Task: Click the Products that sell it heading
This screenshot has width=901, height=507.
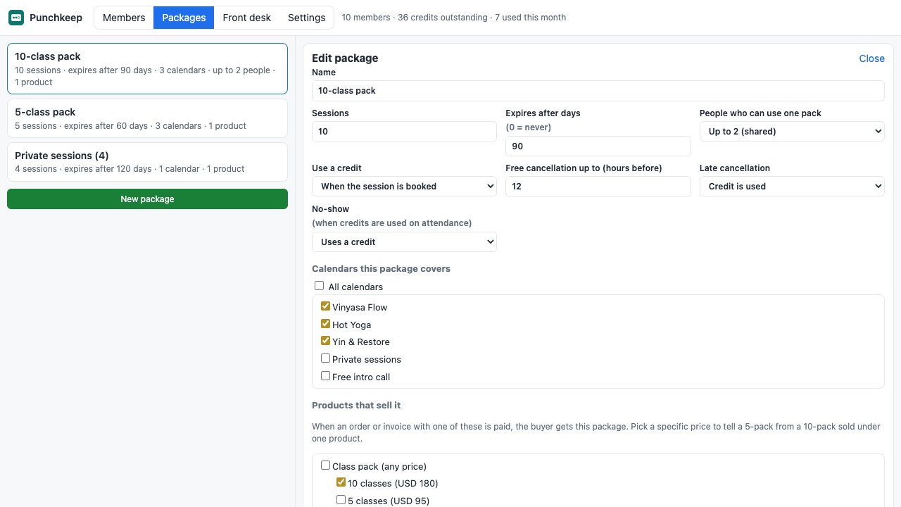Action: pos(356,406)
